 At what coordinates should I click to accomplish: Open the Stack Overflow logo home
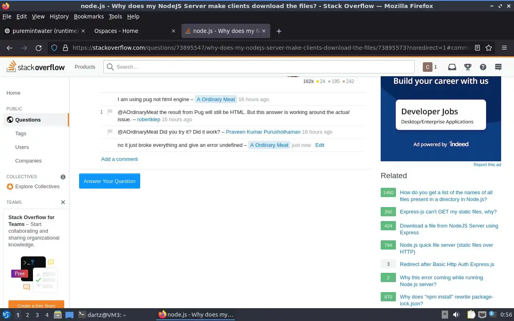click(x=35, y=67)
